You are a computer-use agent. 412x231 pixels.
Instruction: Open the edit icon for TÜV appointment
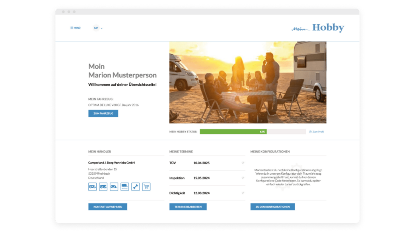243,163
